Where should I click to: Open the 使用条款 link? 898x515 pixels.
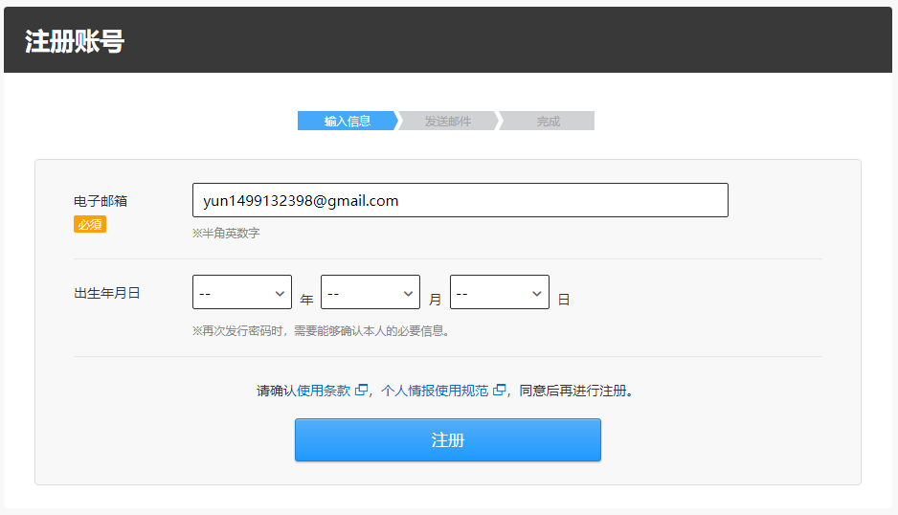(x=324, y=391)
